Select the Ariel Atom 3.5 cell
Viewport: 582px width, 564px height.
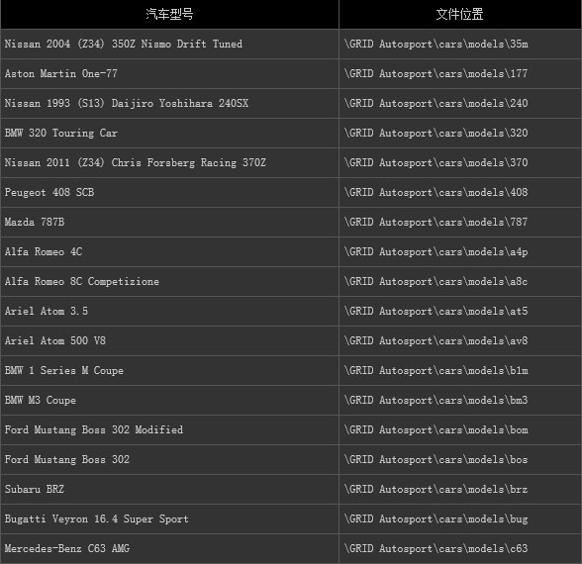click(169, 312)
